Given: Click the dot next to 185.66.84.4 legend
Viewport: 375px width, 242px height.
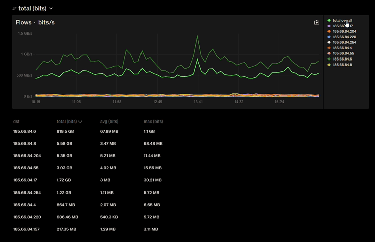Looking at the screenshot, I should 329,48.
